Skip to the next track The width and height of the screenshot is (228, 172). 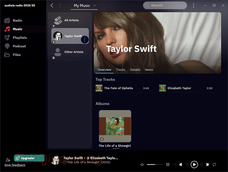(208, 165)
